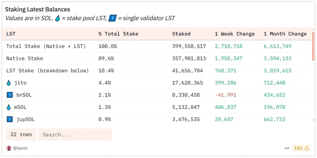Select the Total Stake (Native + LST) cell
The height and width of the screenshot is (158, 317).
pyautogui.click(x=46, y=46)
